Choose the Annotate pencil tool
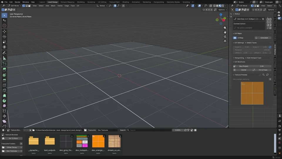The width and height of the screenshot is (282, 159). tap(4, 53)
